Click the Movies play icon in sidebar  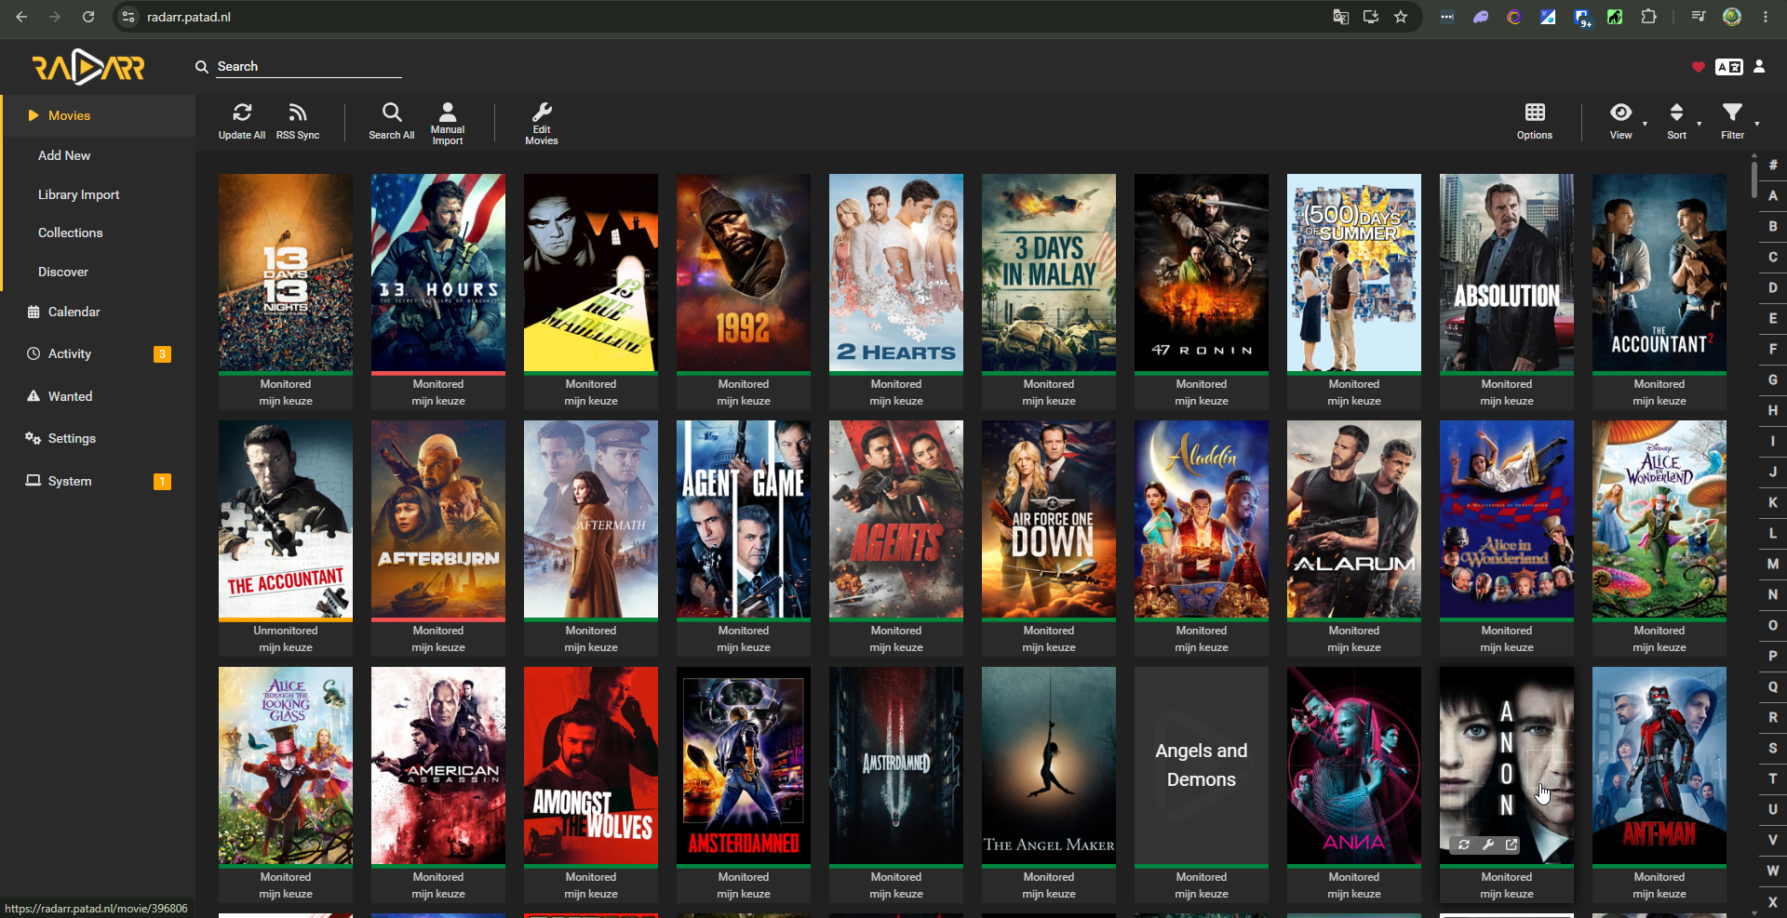(x=34, y=115)
